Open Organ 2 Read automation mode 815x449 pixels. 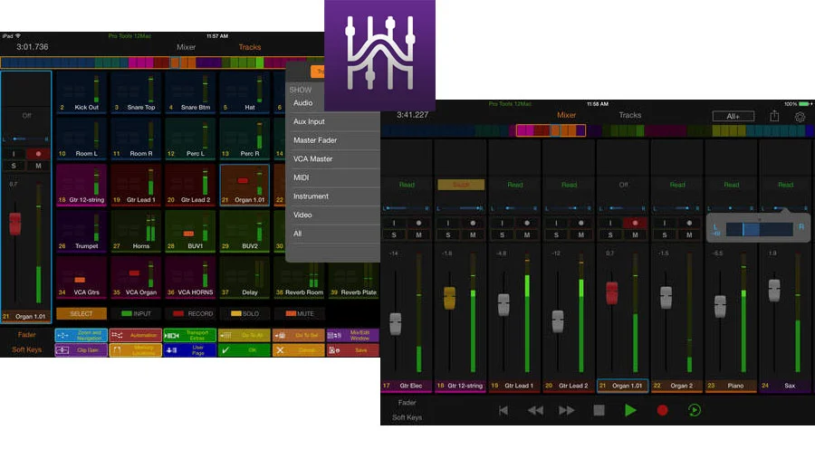(x=677, y=185)
